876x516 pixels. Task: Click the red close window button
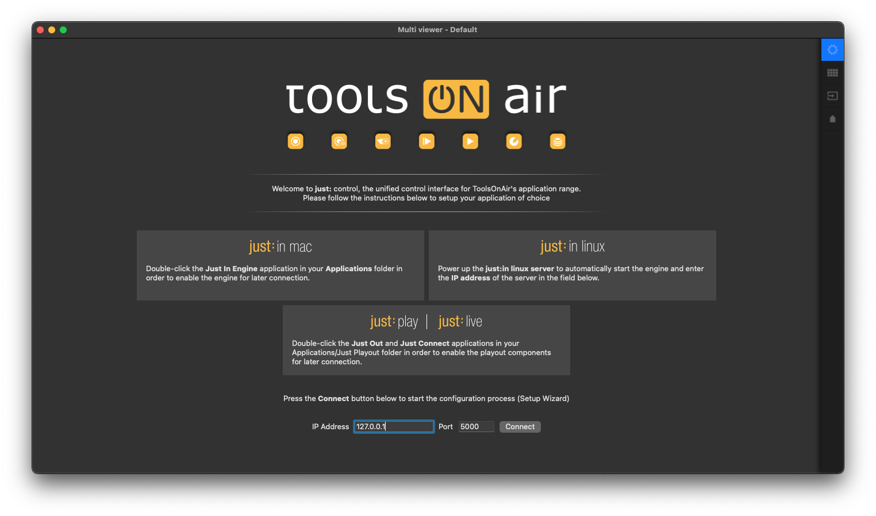[x=40, y=30]
